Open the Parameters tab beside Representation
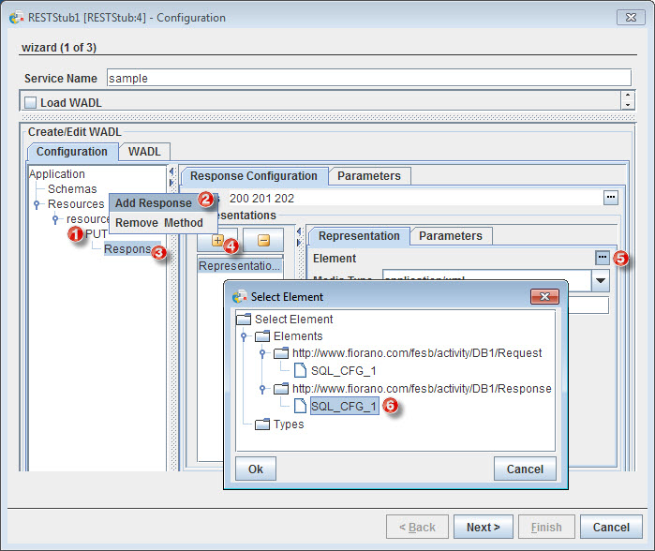Image resolution: width=655 pixels, height=551 pixels. tap(451, 236)
